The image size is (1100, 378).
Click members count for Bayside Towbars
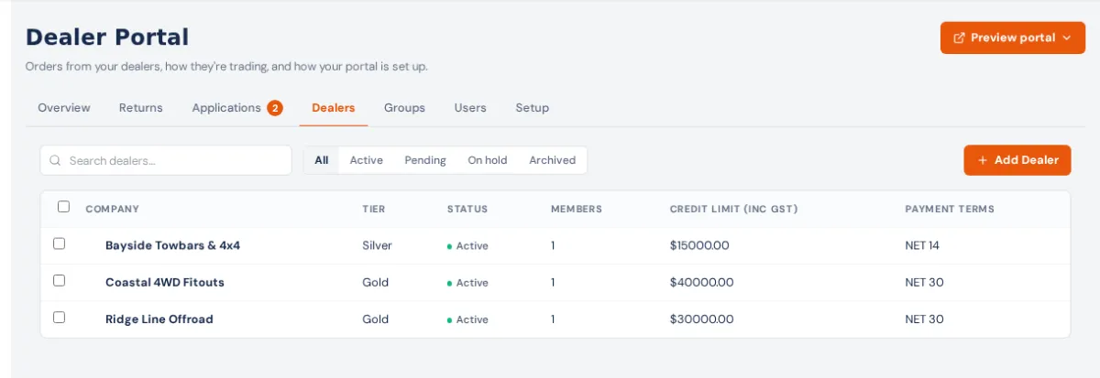(553, 245)
